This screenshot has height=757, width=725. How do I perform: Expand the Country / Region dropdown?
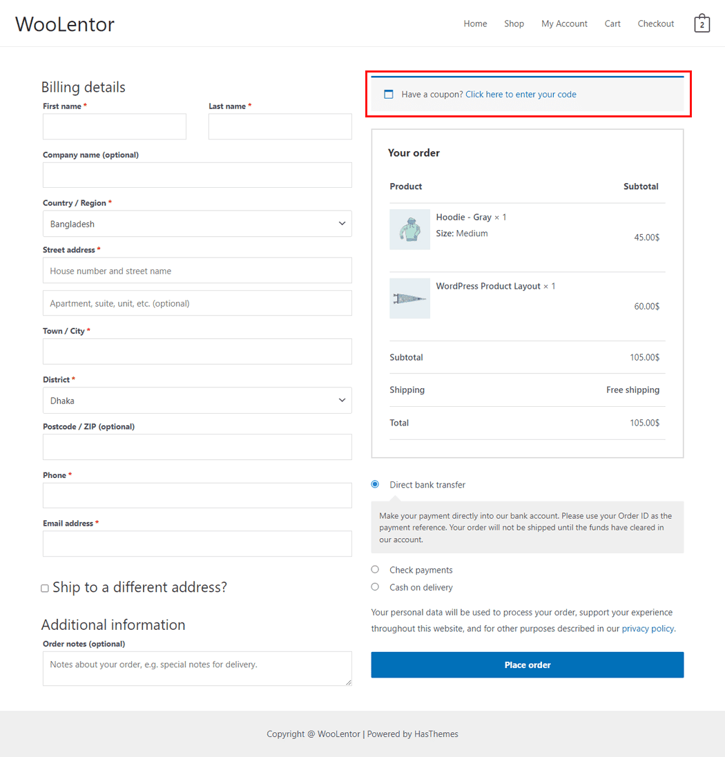point(197,224)
